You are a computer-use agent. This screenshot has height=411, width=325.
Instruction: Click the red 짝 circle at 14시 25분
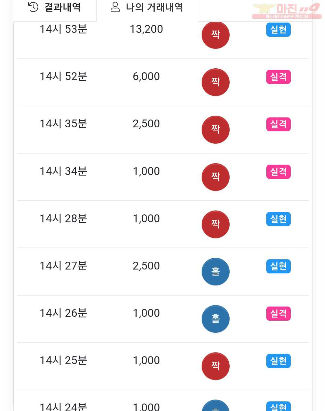[x=215, y=366]
